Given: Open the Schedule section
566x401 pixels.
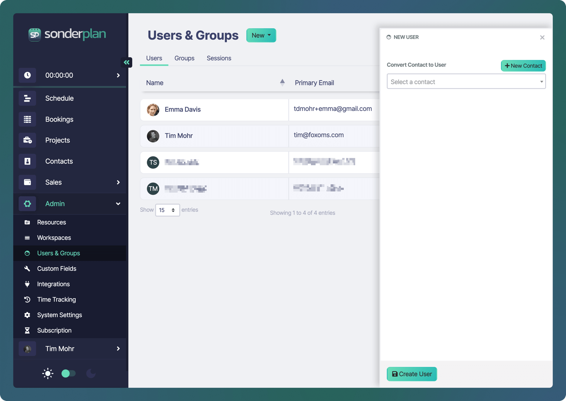Looking at the screenshot, I should coord(59,98).
